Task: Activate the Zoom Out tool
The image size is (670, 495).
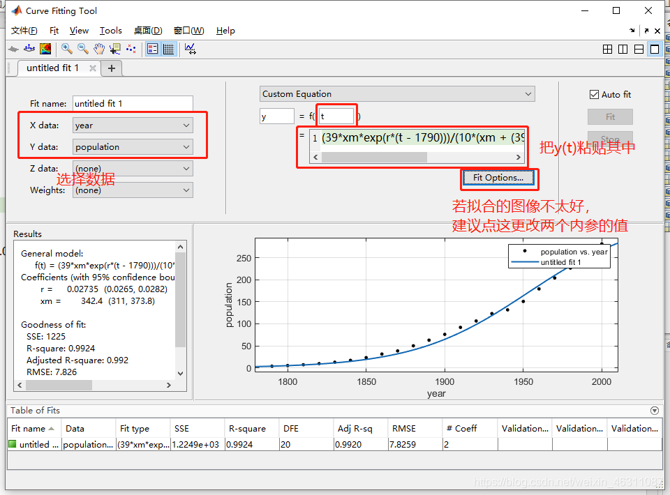Action: click(x=83, y=49)
